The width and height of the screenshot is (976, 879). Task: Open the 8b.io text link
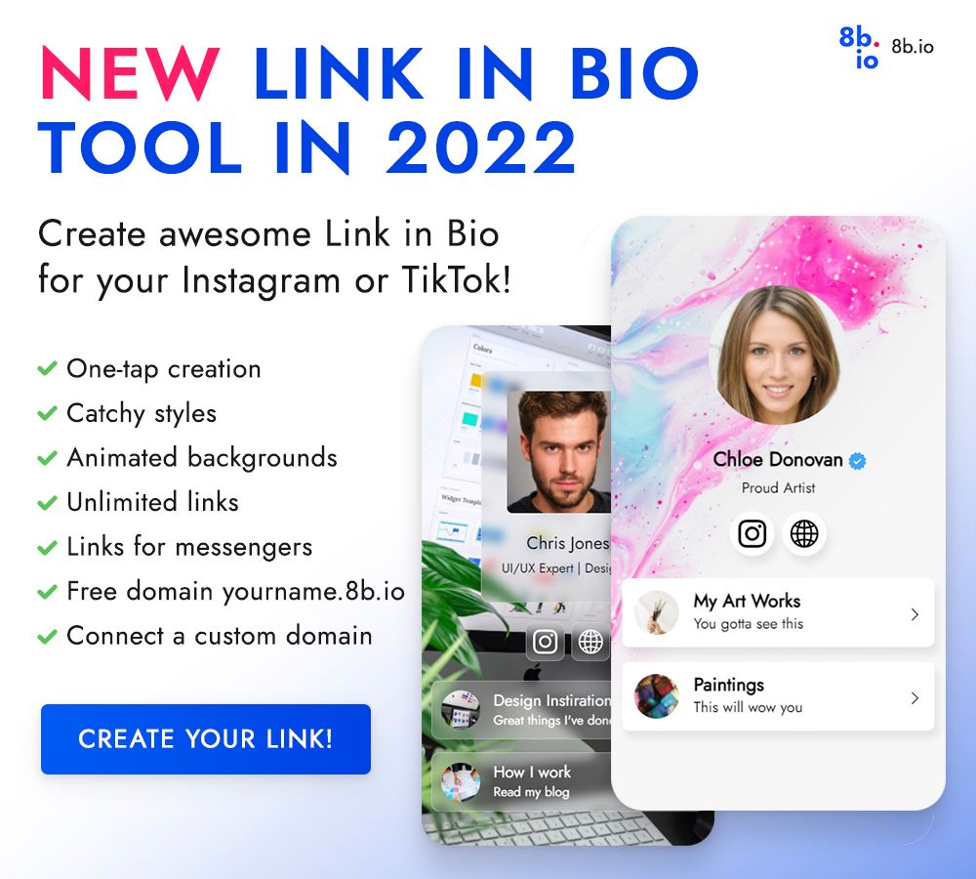pos(913,47)
